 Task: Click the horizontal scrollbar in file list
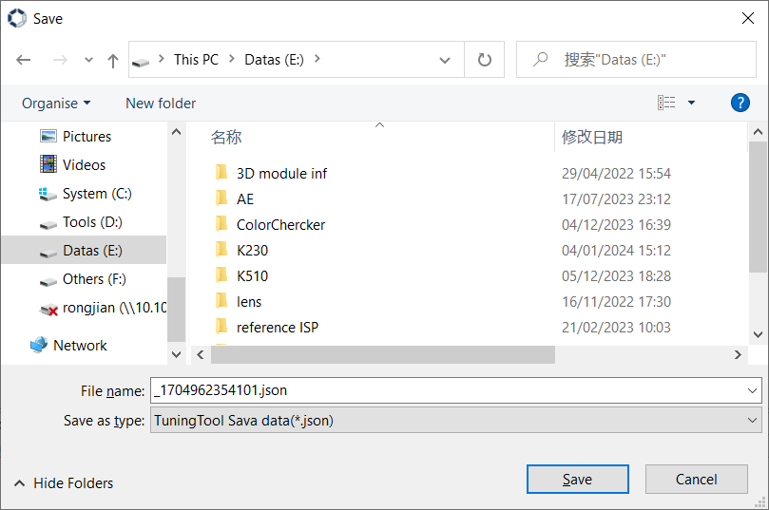[x=382, y=354]
